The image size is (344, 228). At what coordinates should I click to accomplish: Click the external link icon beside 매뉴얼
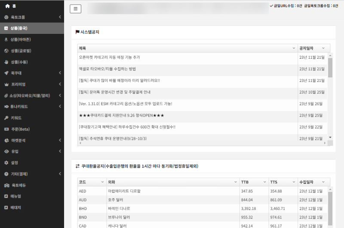(x=6, y=196)
